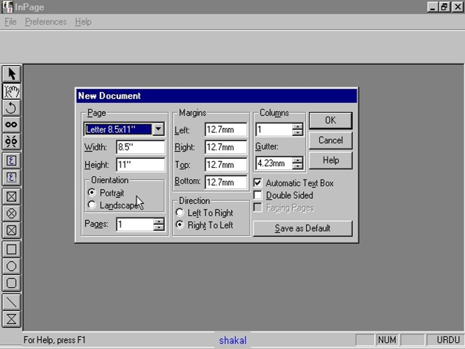Click the Height input field

140,164
